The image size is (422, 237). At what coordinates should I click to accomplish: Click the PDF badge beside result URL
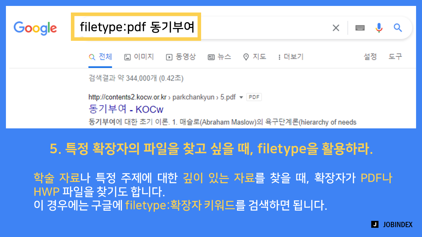(254, 97)
